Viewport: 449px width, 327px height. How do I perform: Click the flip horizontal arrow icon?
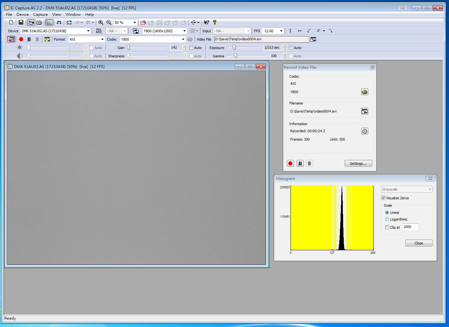[300, 31]
